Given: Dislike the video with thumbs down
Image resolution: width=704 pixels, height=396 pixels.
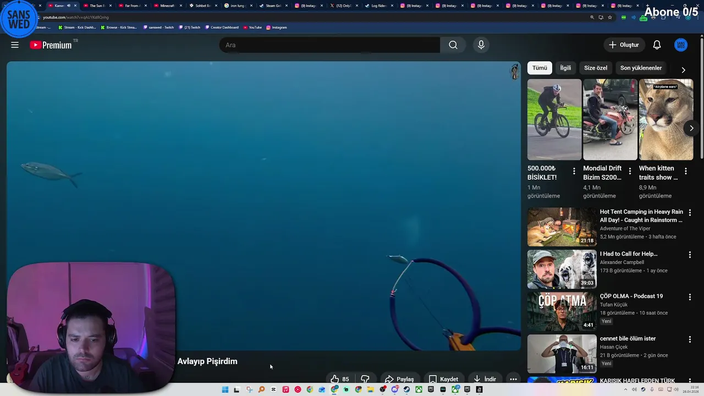Looking at the screenshot, I should tap(365, 379).
